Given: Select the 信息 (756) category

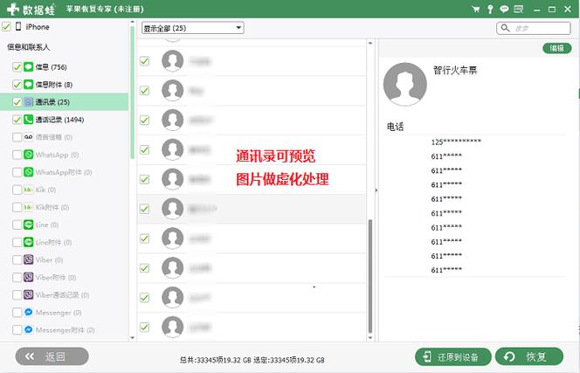Looking at the screenshot, I should pos(65,67).
